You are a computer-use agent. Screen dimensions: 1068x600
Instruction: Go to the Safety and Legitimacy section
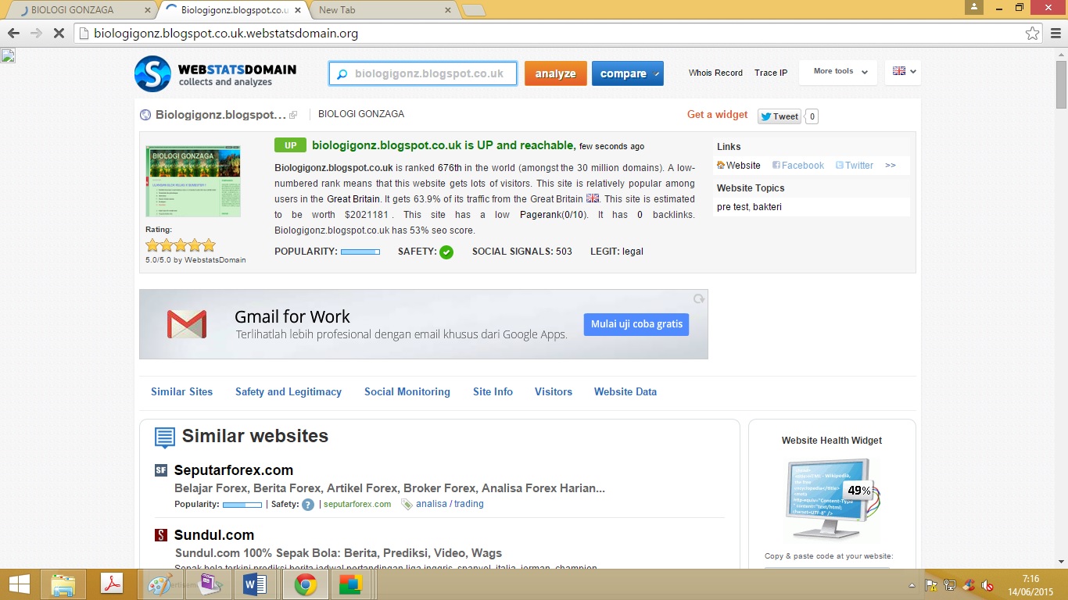[289, 392]
